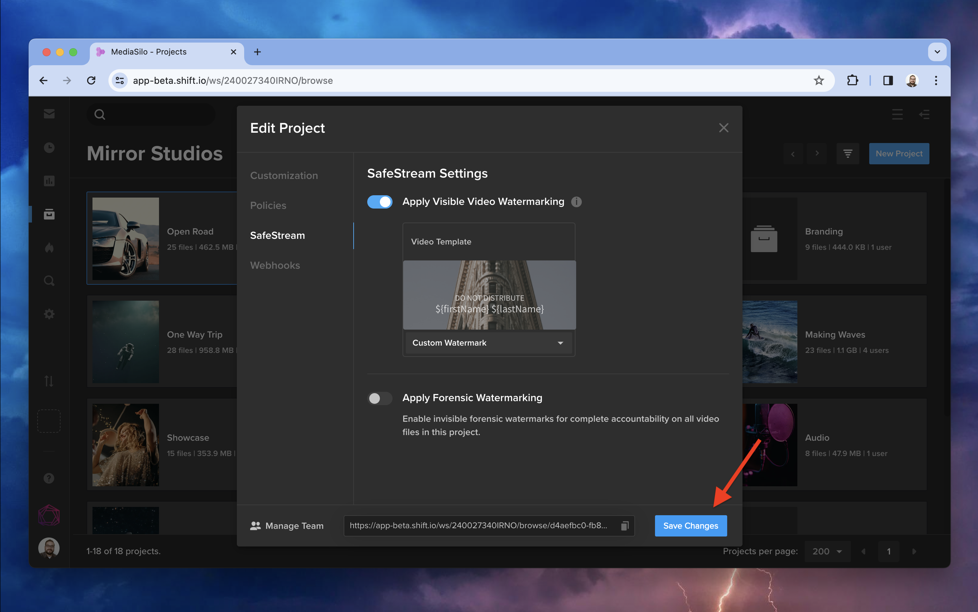Viewport: 978px width, 612px height.
Task: View site information icon in address bar
Action: pos(120,80)
